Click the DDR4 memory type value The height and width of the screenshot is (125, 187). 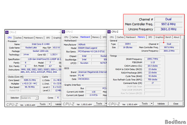(127, 44)
